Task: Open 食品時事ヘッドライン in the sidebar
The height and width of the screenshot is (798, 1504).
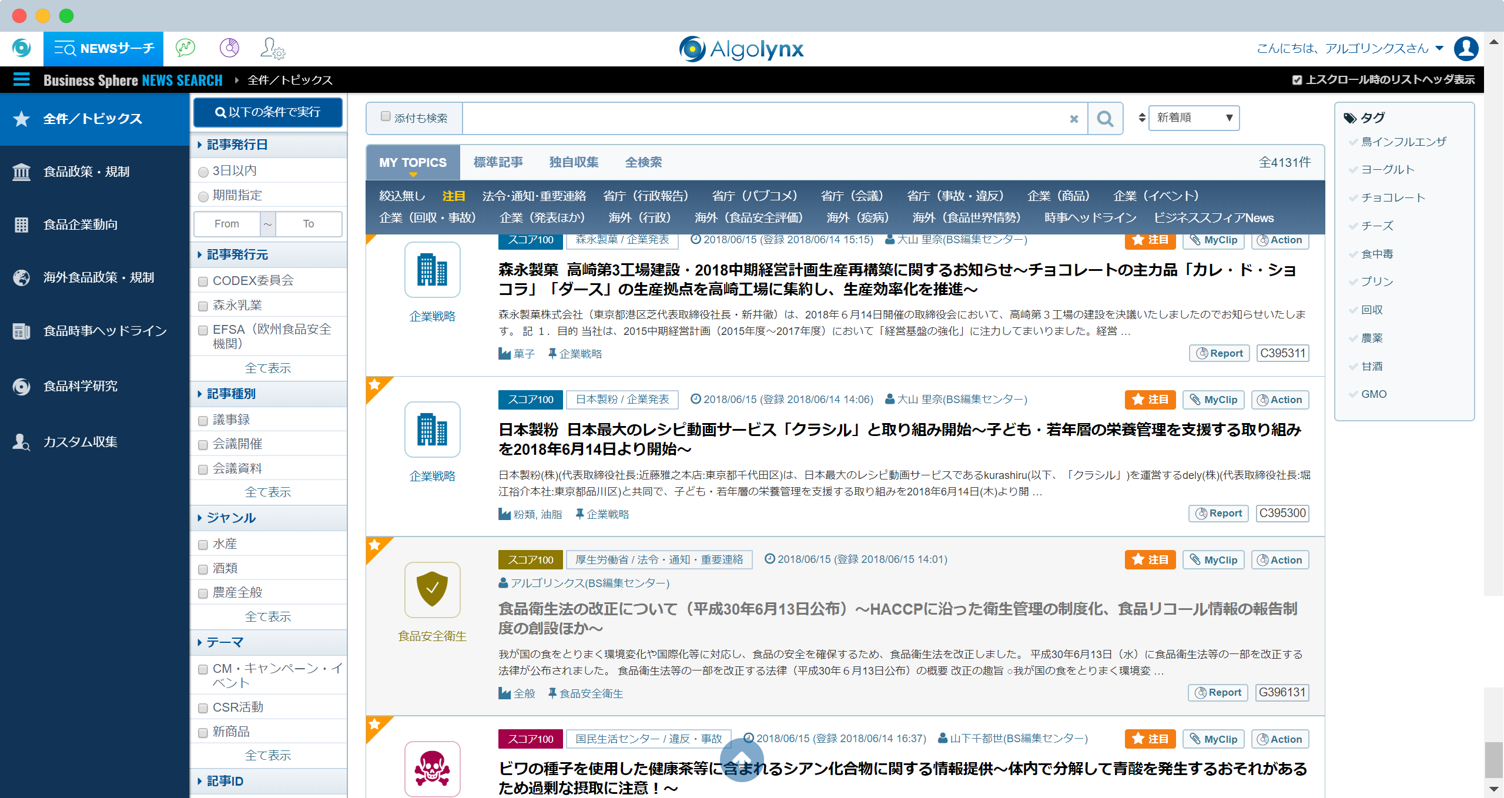Action: 95,331
